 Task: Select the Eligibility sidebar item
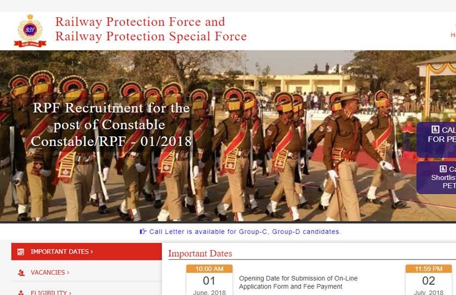pyautogui.click(x=86, y=291)
